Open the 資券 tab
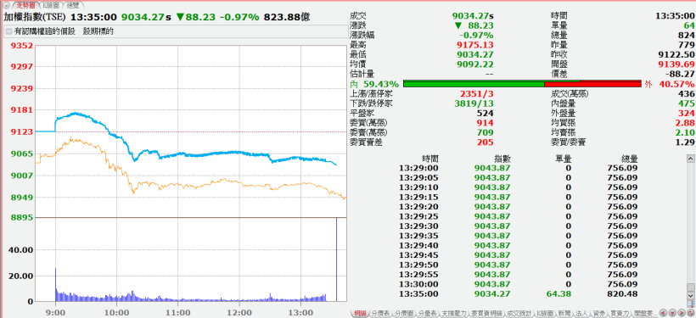 599,313
